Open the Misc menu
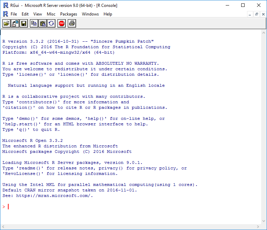This screenshot has height=230, width=267. tap(51, 14)
